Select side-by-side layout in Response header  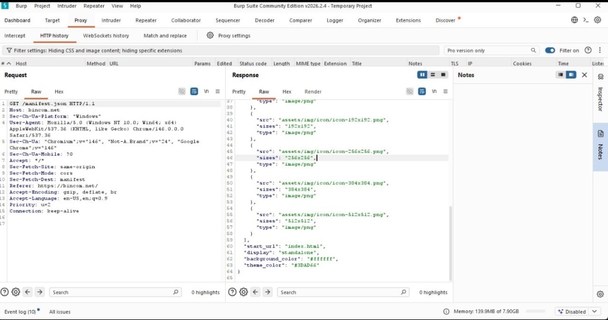pos(422,75)
